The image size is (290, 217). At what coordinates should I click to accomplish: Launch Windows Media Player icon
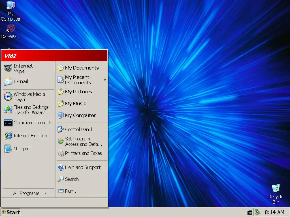point(8,97)
